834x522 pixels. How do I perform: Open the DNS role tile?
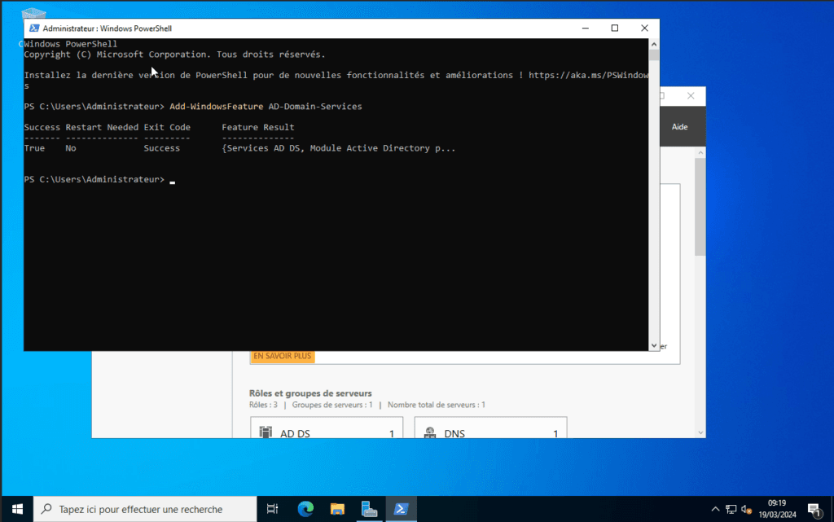point(490,432)
